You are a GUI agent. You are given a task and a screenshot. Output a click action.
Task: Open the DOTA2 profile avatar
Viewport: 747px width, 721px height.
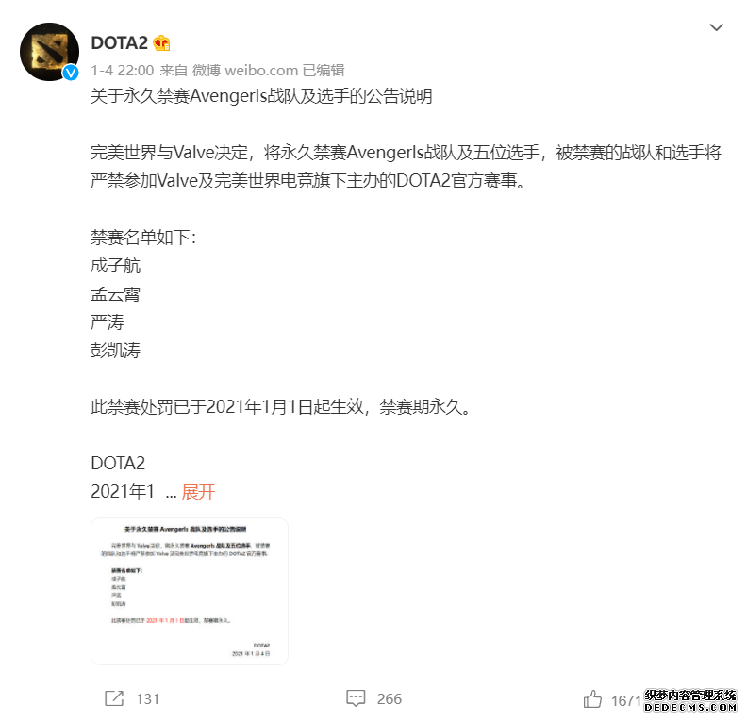coord(50,52)
